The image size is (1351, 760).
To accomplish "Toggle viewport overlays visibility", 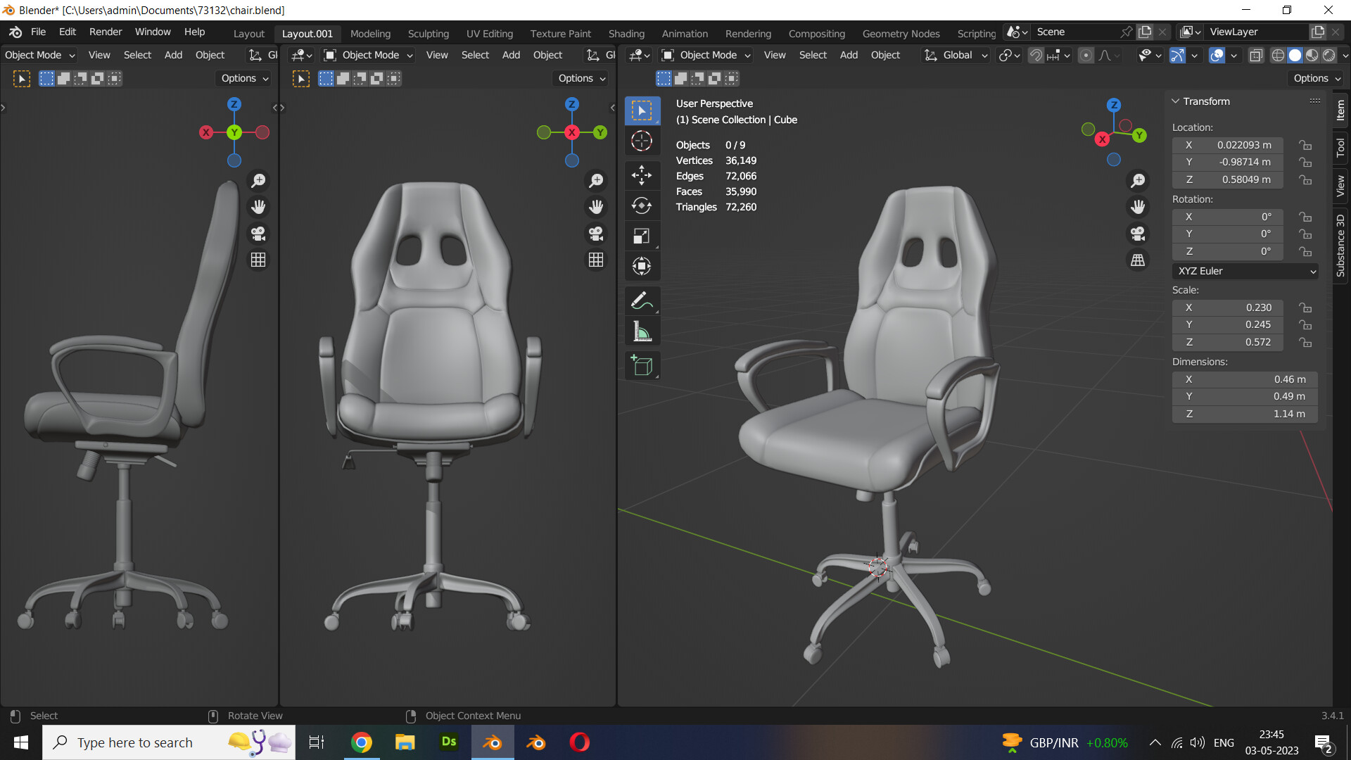I will (1216, 55).
